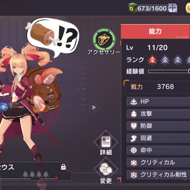Tap the 詳細 details icon
Viewport: 190px width, 190px height.
pos(106,142)
